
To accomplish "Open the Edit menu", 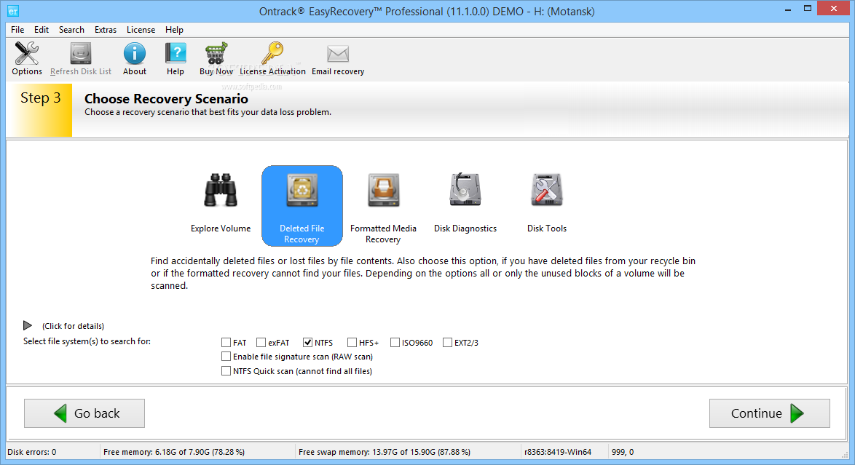I will click(42, 29).
